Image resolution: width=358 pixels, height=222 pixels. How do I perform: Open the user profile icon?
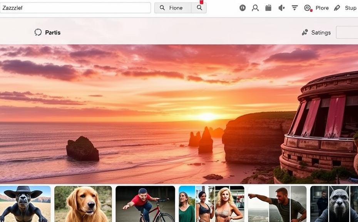pos(255,8)
